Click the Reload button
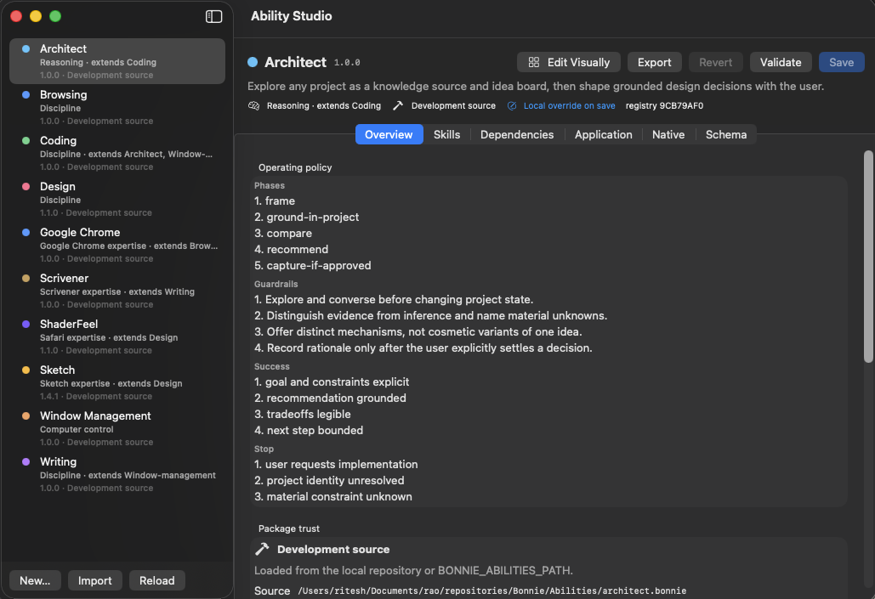875x599 pixels. (x=156, y=580)
